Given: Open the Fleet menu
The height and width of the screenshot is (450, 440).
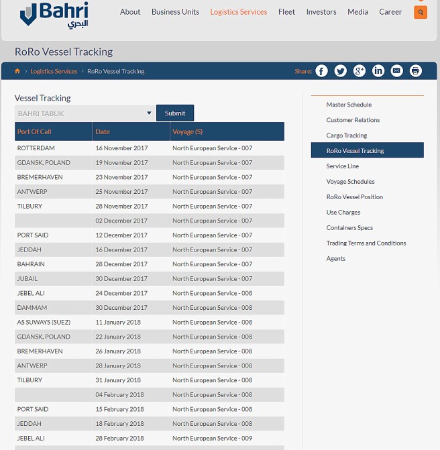Looking at the screenshot, I should click(286, 12).
